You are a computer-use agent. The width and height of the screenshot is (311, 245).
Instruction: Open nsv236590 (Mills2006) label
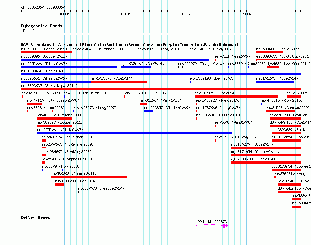pyautogui.click(x=218, y=115)
